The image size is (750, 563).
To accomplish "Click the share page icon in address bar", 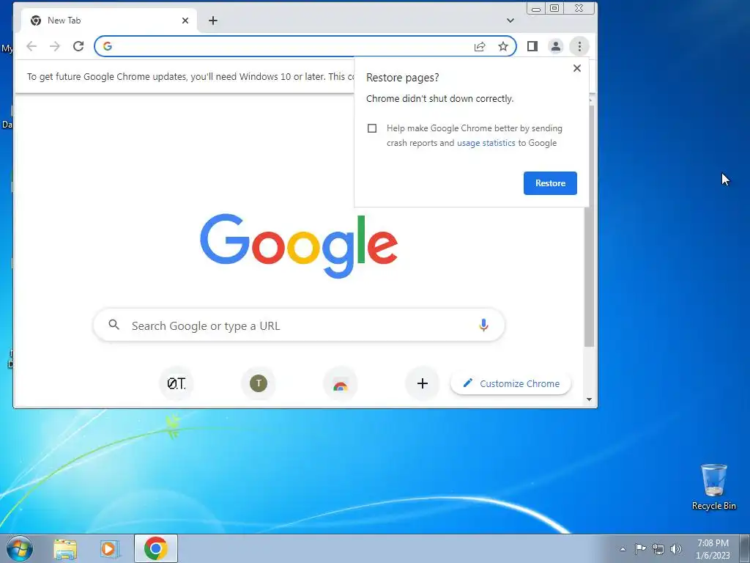I will [x=480, y=46].
